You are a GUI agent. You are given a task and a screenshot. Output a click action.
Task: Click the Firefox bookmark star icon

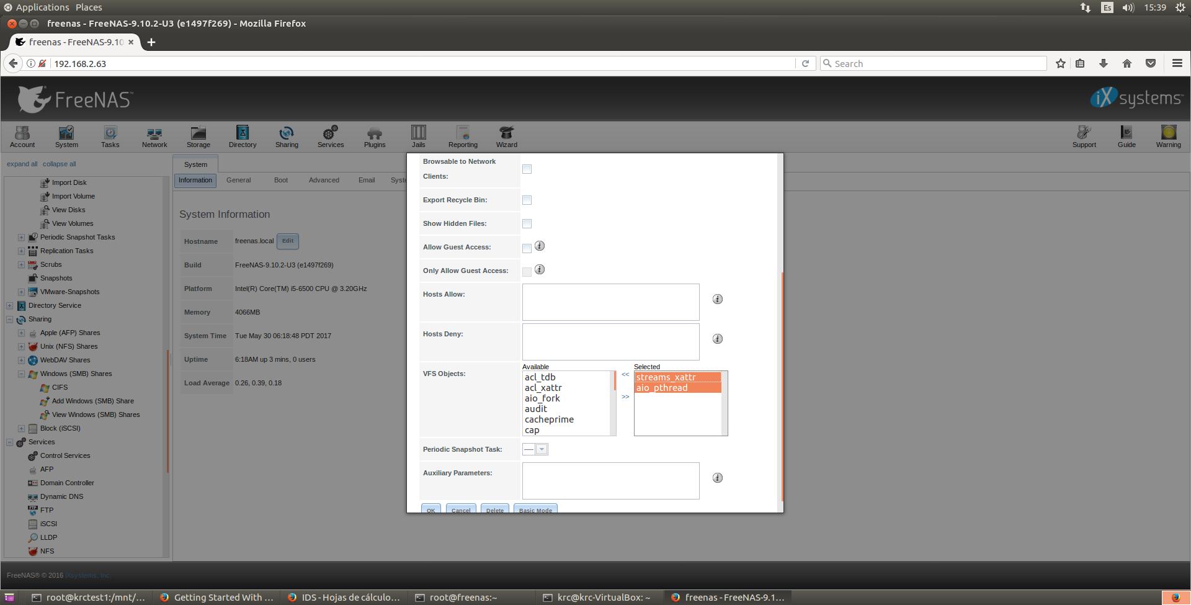tap(1061, 63)
